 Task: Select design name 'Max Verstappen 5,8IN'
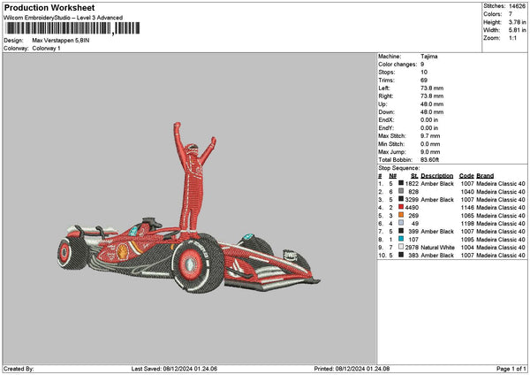61,41
